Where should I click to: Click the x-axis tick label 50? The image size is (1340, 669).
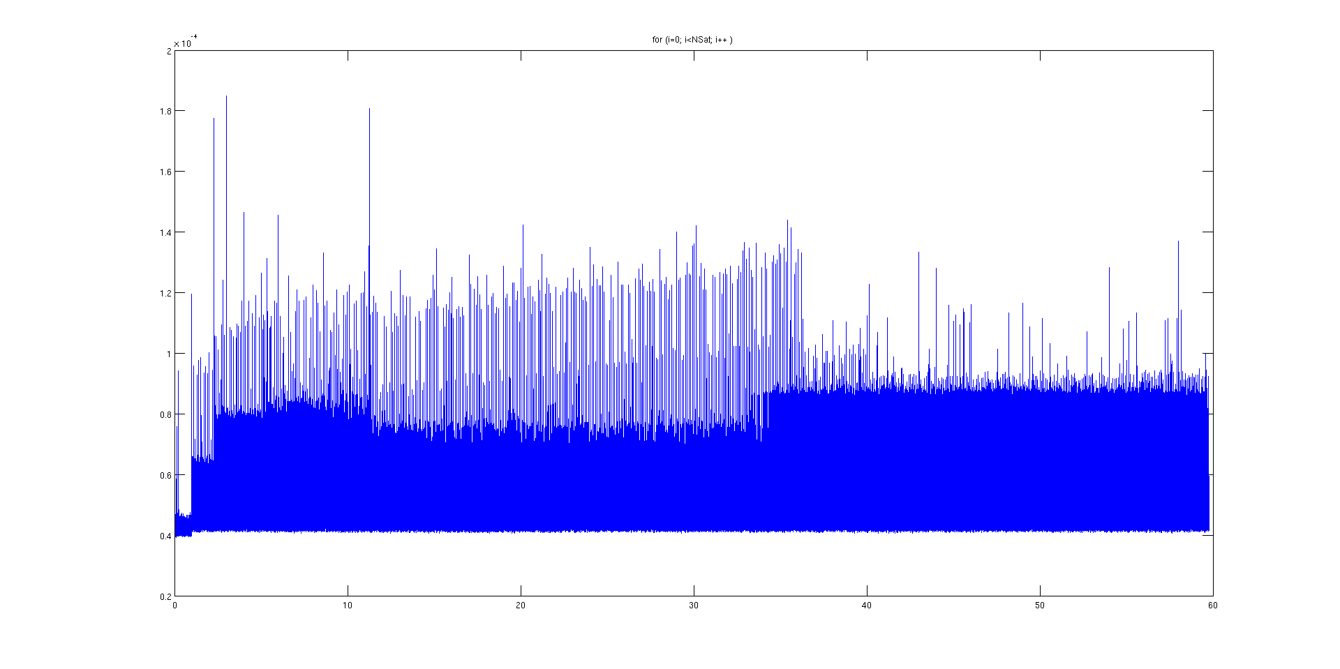click(1040, 606)
